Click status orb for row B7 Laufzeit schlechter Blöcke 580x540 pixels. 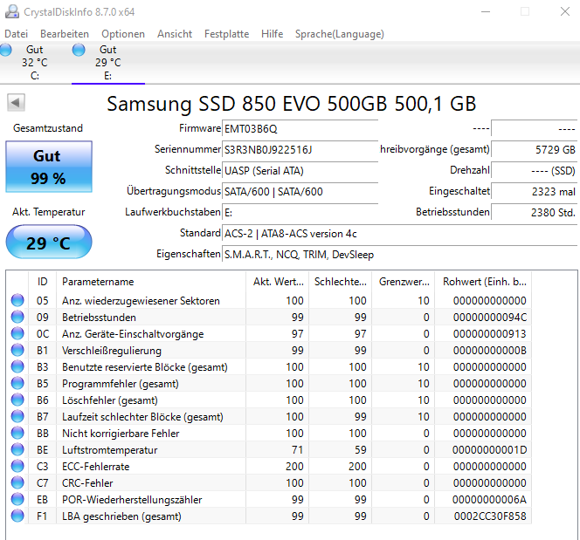17,417
